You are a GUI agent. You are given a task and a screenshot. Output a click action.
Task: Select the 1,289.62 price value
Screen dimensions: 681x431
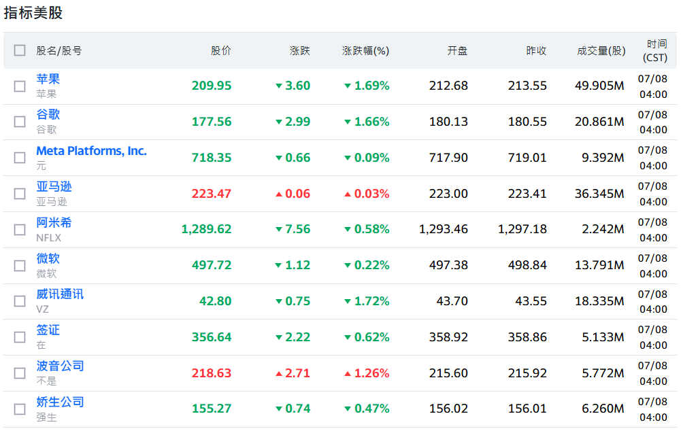click(206, 229)
